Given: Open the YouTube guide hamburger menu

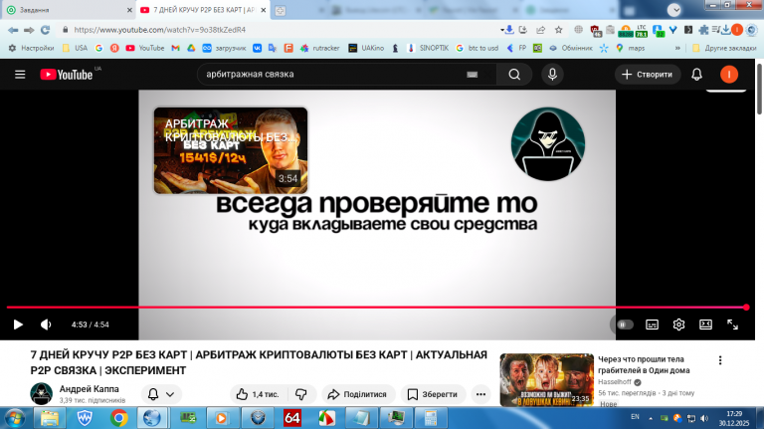Looking at the screenshot, I should [20, 74].
